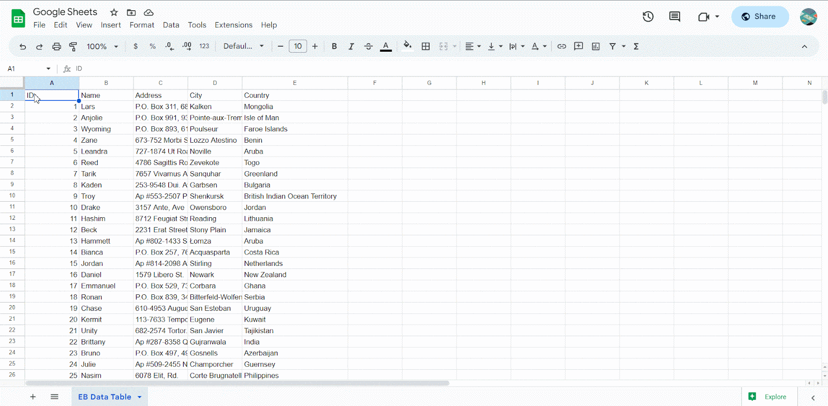Insert link with chain icon

coord(561,47)
